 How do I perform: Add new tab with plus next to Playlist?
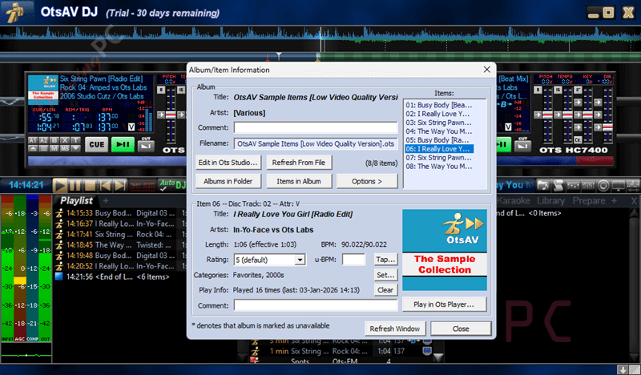[x=106, y=201]
